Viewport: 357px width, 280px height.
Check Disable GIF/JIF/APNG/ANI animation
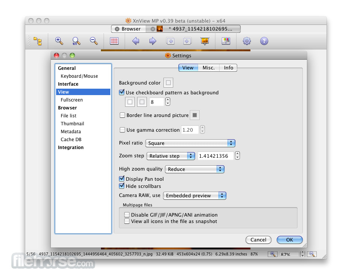point(127,215)
